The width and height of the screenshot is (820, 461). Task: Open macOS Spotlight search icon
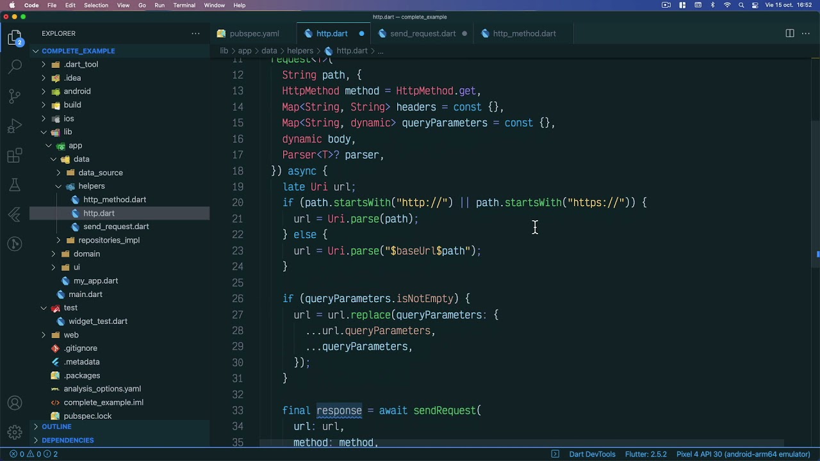741,5
